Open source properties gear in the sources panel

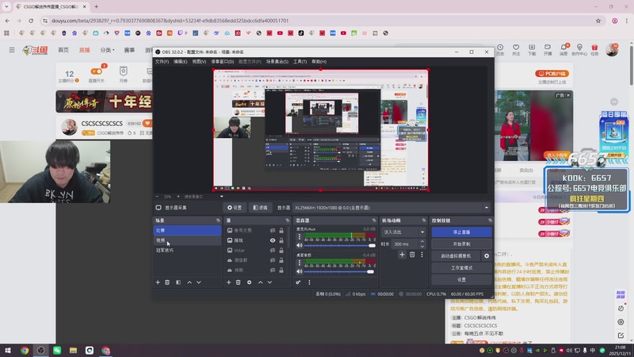tap(249, 282)
